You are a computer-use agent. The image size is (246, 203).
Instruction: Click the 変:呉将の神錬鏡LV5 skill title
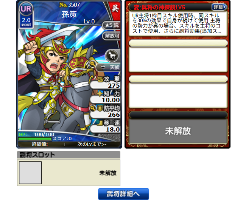click(159, 7)
